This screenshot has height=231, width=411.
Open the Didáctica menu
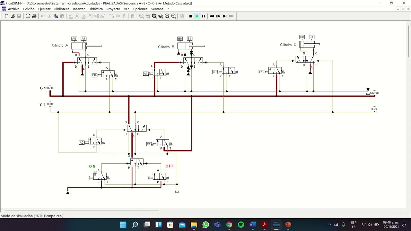pyautogui.click(x=96, y=9)
